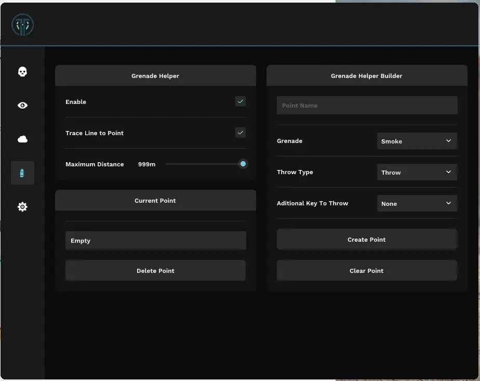The image size is (480, 381).
Task: Click the Delete Point button
Action: tap(155, 271)
